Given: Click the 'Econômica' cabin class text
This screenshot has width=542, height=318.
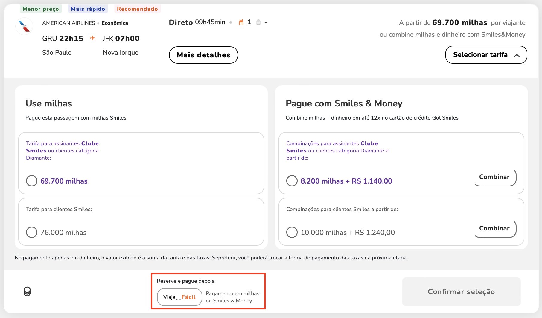Looking at the screenshot, I should coord(115,23).
